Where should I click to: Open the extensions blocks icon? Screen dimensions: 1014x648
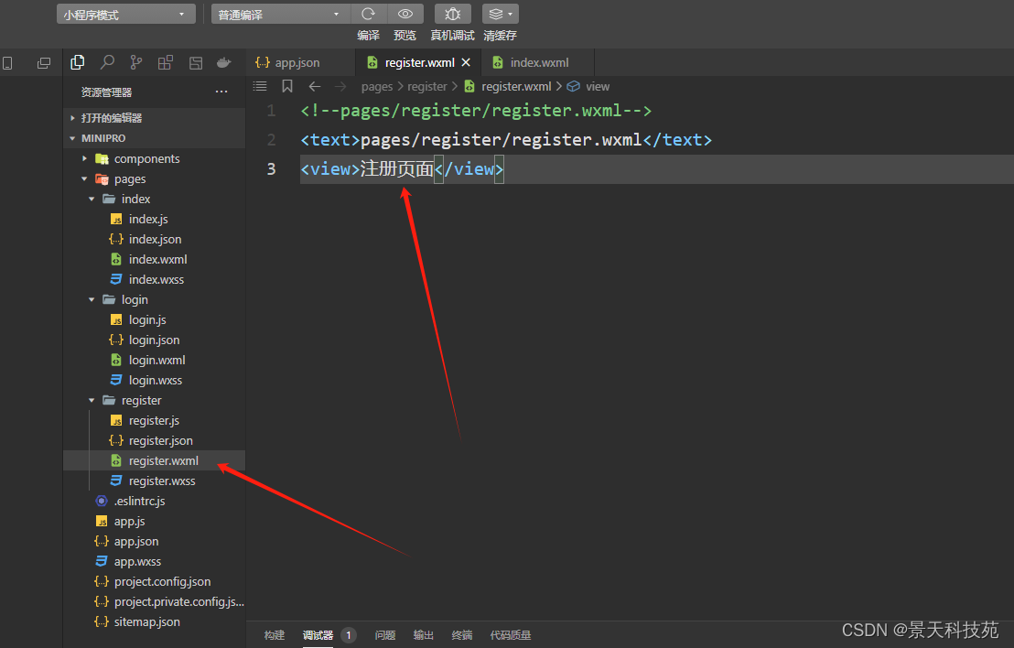(166, 63)
